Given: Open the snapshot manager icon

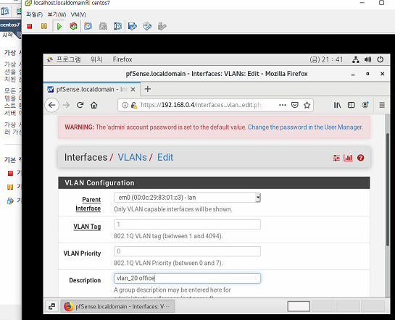Looking at the screenshot, I should [x=117, y=26].
